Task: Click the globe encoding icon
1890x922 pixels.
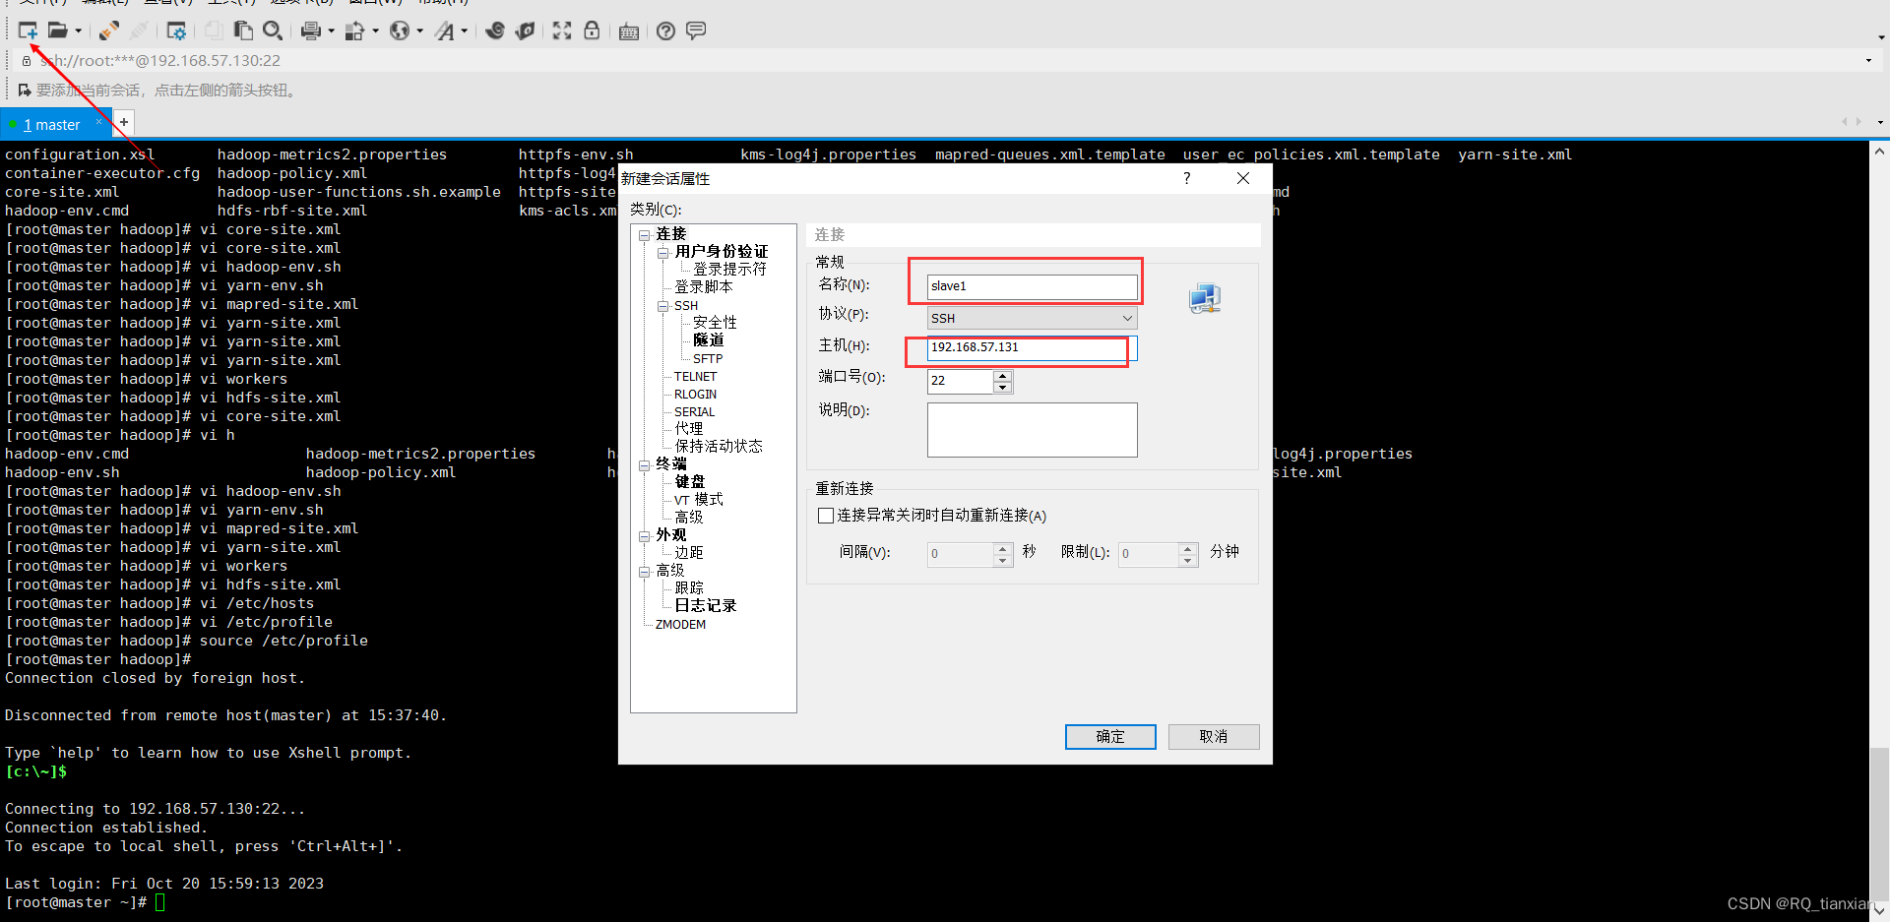Action: click(x=399, y=31)
